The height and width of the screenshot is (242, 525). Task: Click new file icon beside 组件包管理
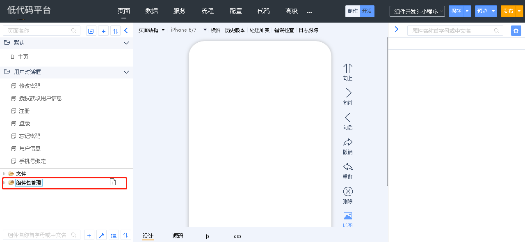tap(113, 182)
